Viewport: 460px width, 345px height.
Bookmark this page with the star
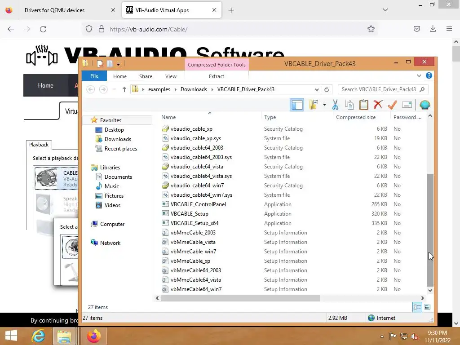[371, 29]
